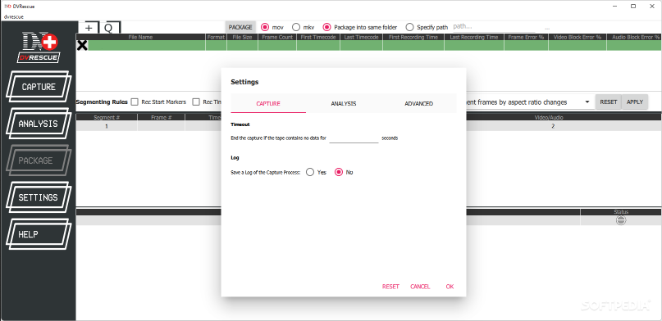Select No for saving capture log

[x=339, y=172]
